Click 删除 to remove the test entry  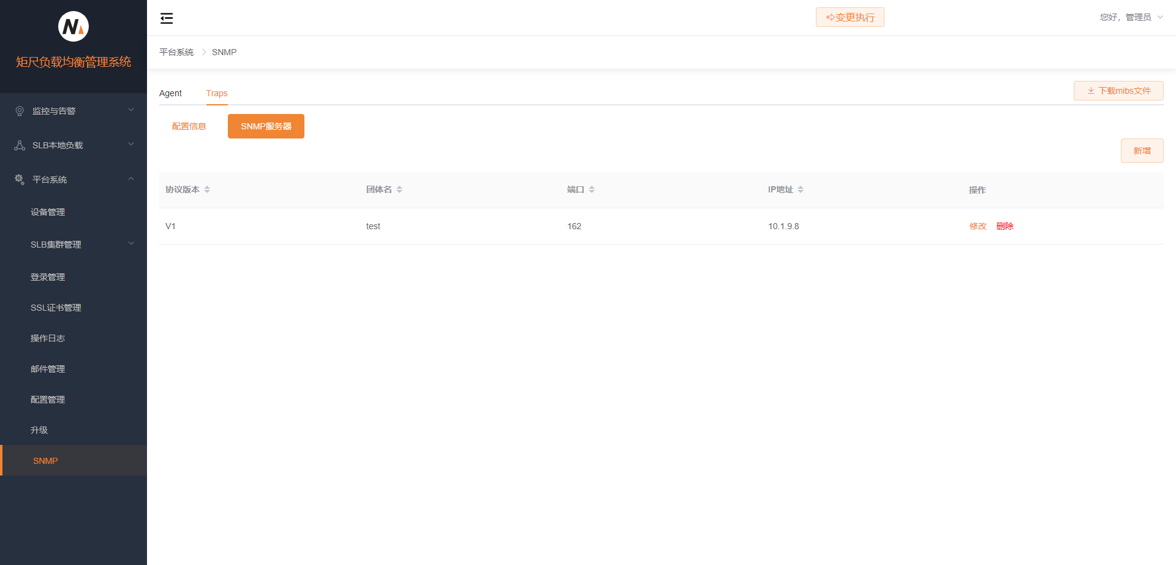(x=1005, y=226)
